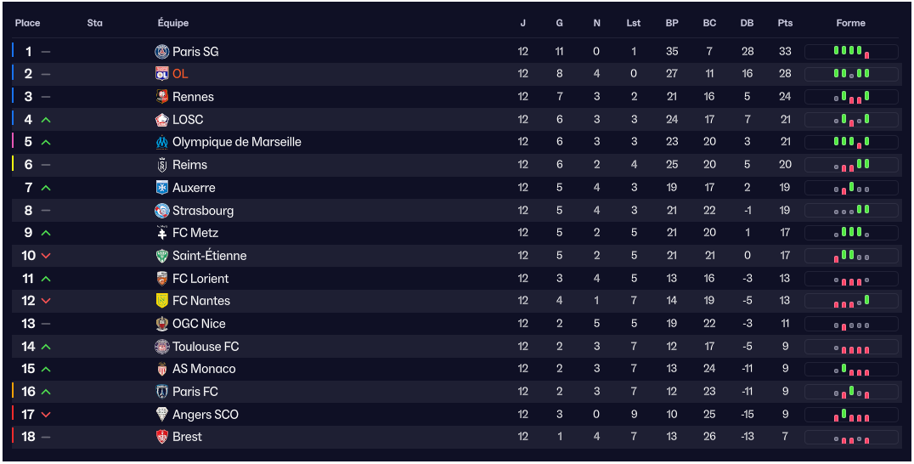The height and width of the screenshot is (464, 914).
Task: Open the Angers SCO team link
Action: [x=205, y=415]
